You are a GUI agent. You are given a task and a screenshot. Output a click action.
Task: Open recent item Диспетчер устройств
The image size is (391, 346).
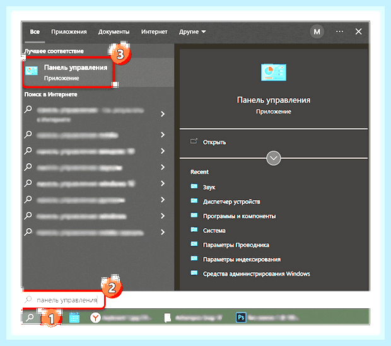(x=231, y=202)
